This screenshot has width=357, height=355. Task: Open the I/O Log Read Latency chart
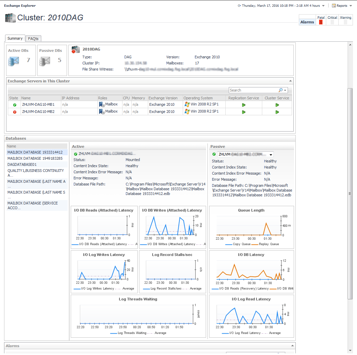point(251,316)
